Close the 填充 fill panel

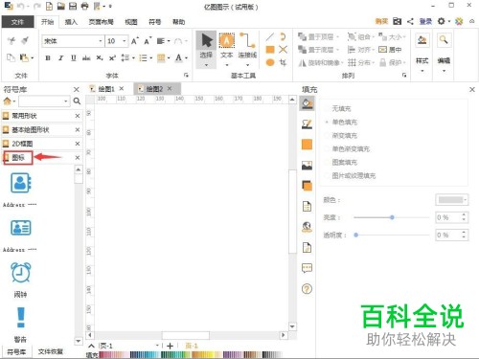472,90
